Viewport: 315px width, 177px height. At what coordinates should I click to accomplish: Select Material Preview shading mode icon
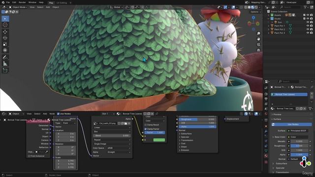click(252, 7)
